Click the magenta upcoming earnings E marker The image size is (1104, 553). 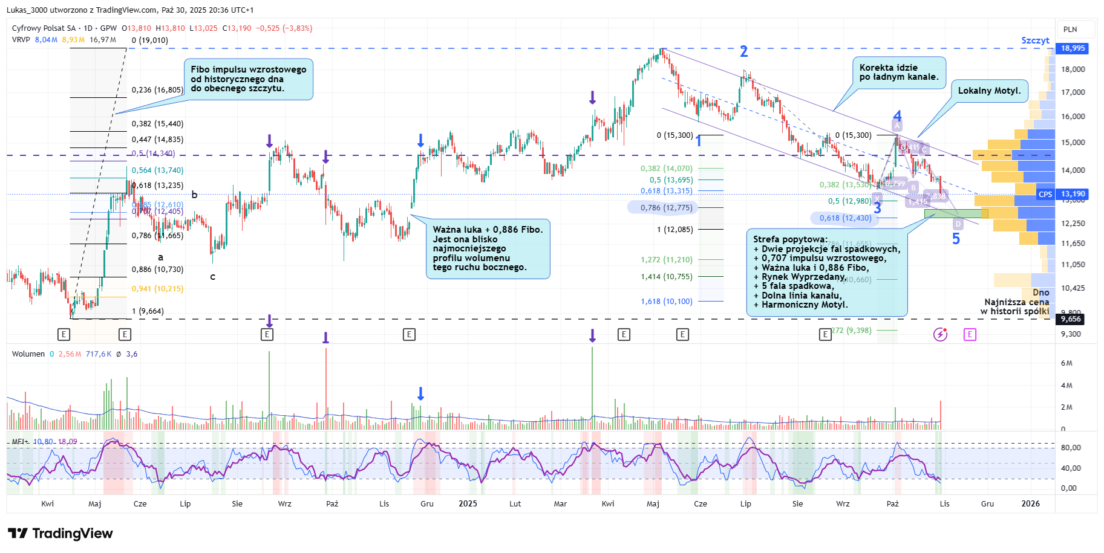pos(970,334)
